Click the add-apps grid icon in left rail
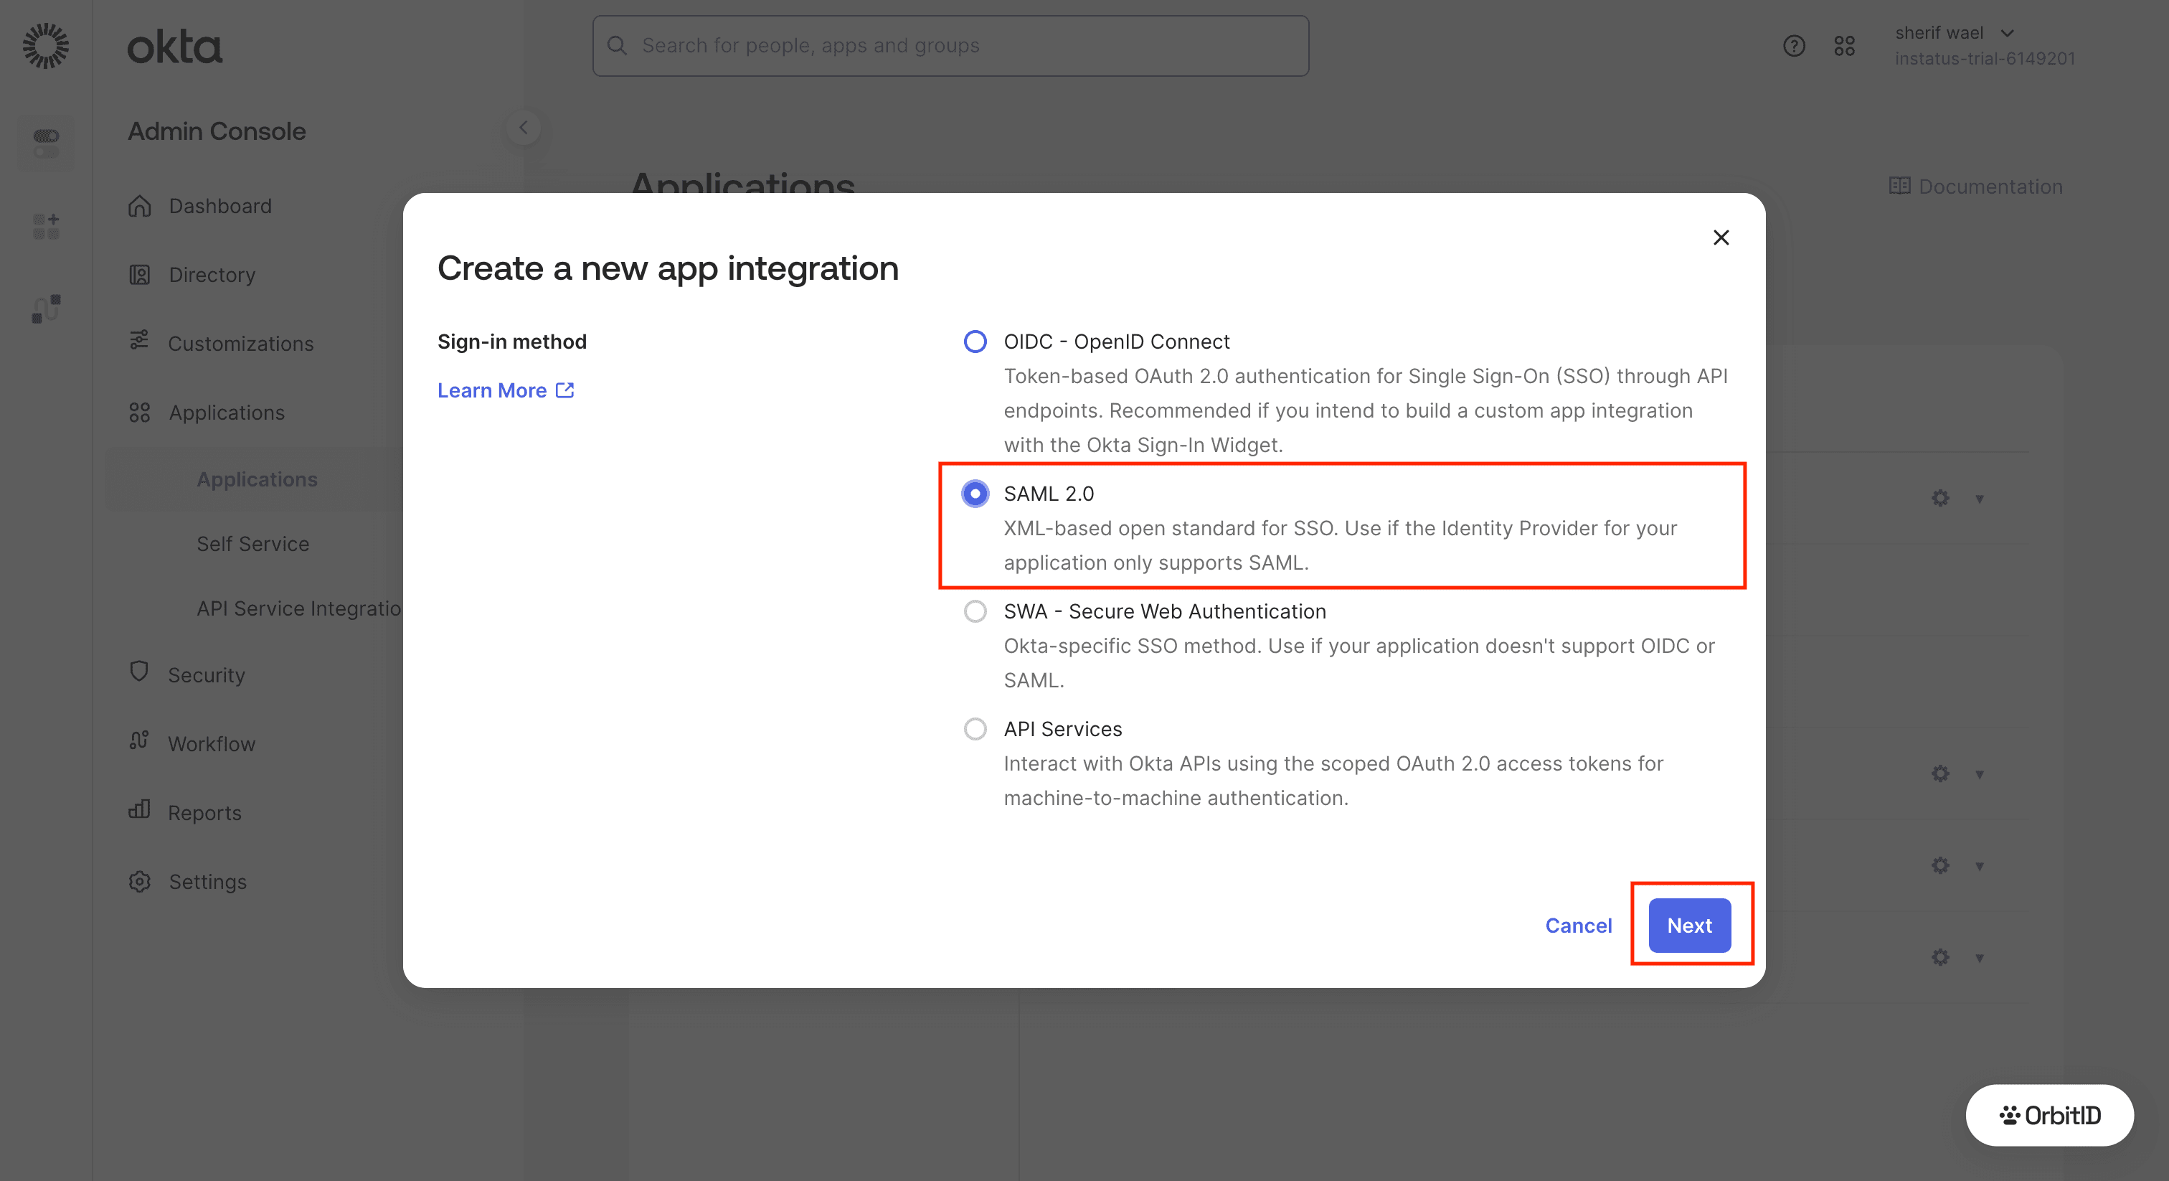The width and height of the screenshot is (2169, 1181). (x=45, y=226)
